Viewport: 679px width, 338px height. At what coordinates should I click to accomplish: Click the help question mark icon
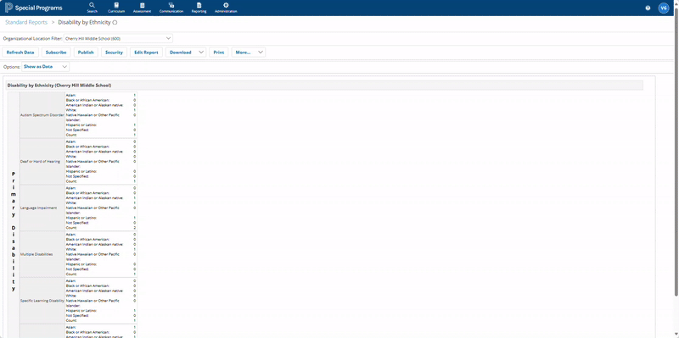tap(648, 8)
